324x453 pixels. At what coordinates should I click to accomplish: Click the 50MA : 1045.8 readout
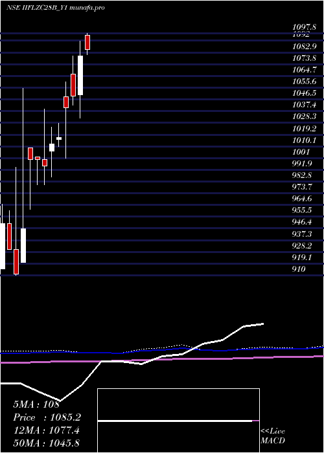coord(46,443)
